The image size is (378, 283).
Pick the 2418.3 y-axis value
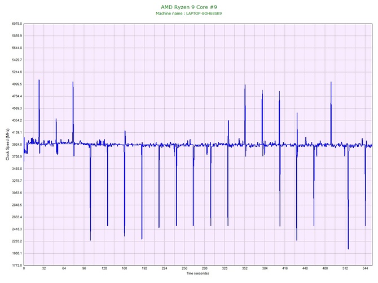[17, 229]
